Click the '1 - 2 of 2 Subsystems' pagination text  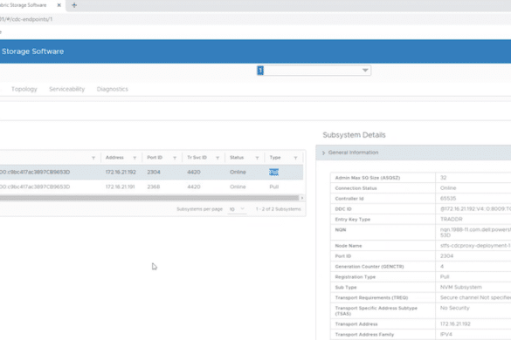pos(278,209)
